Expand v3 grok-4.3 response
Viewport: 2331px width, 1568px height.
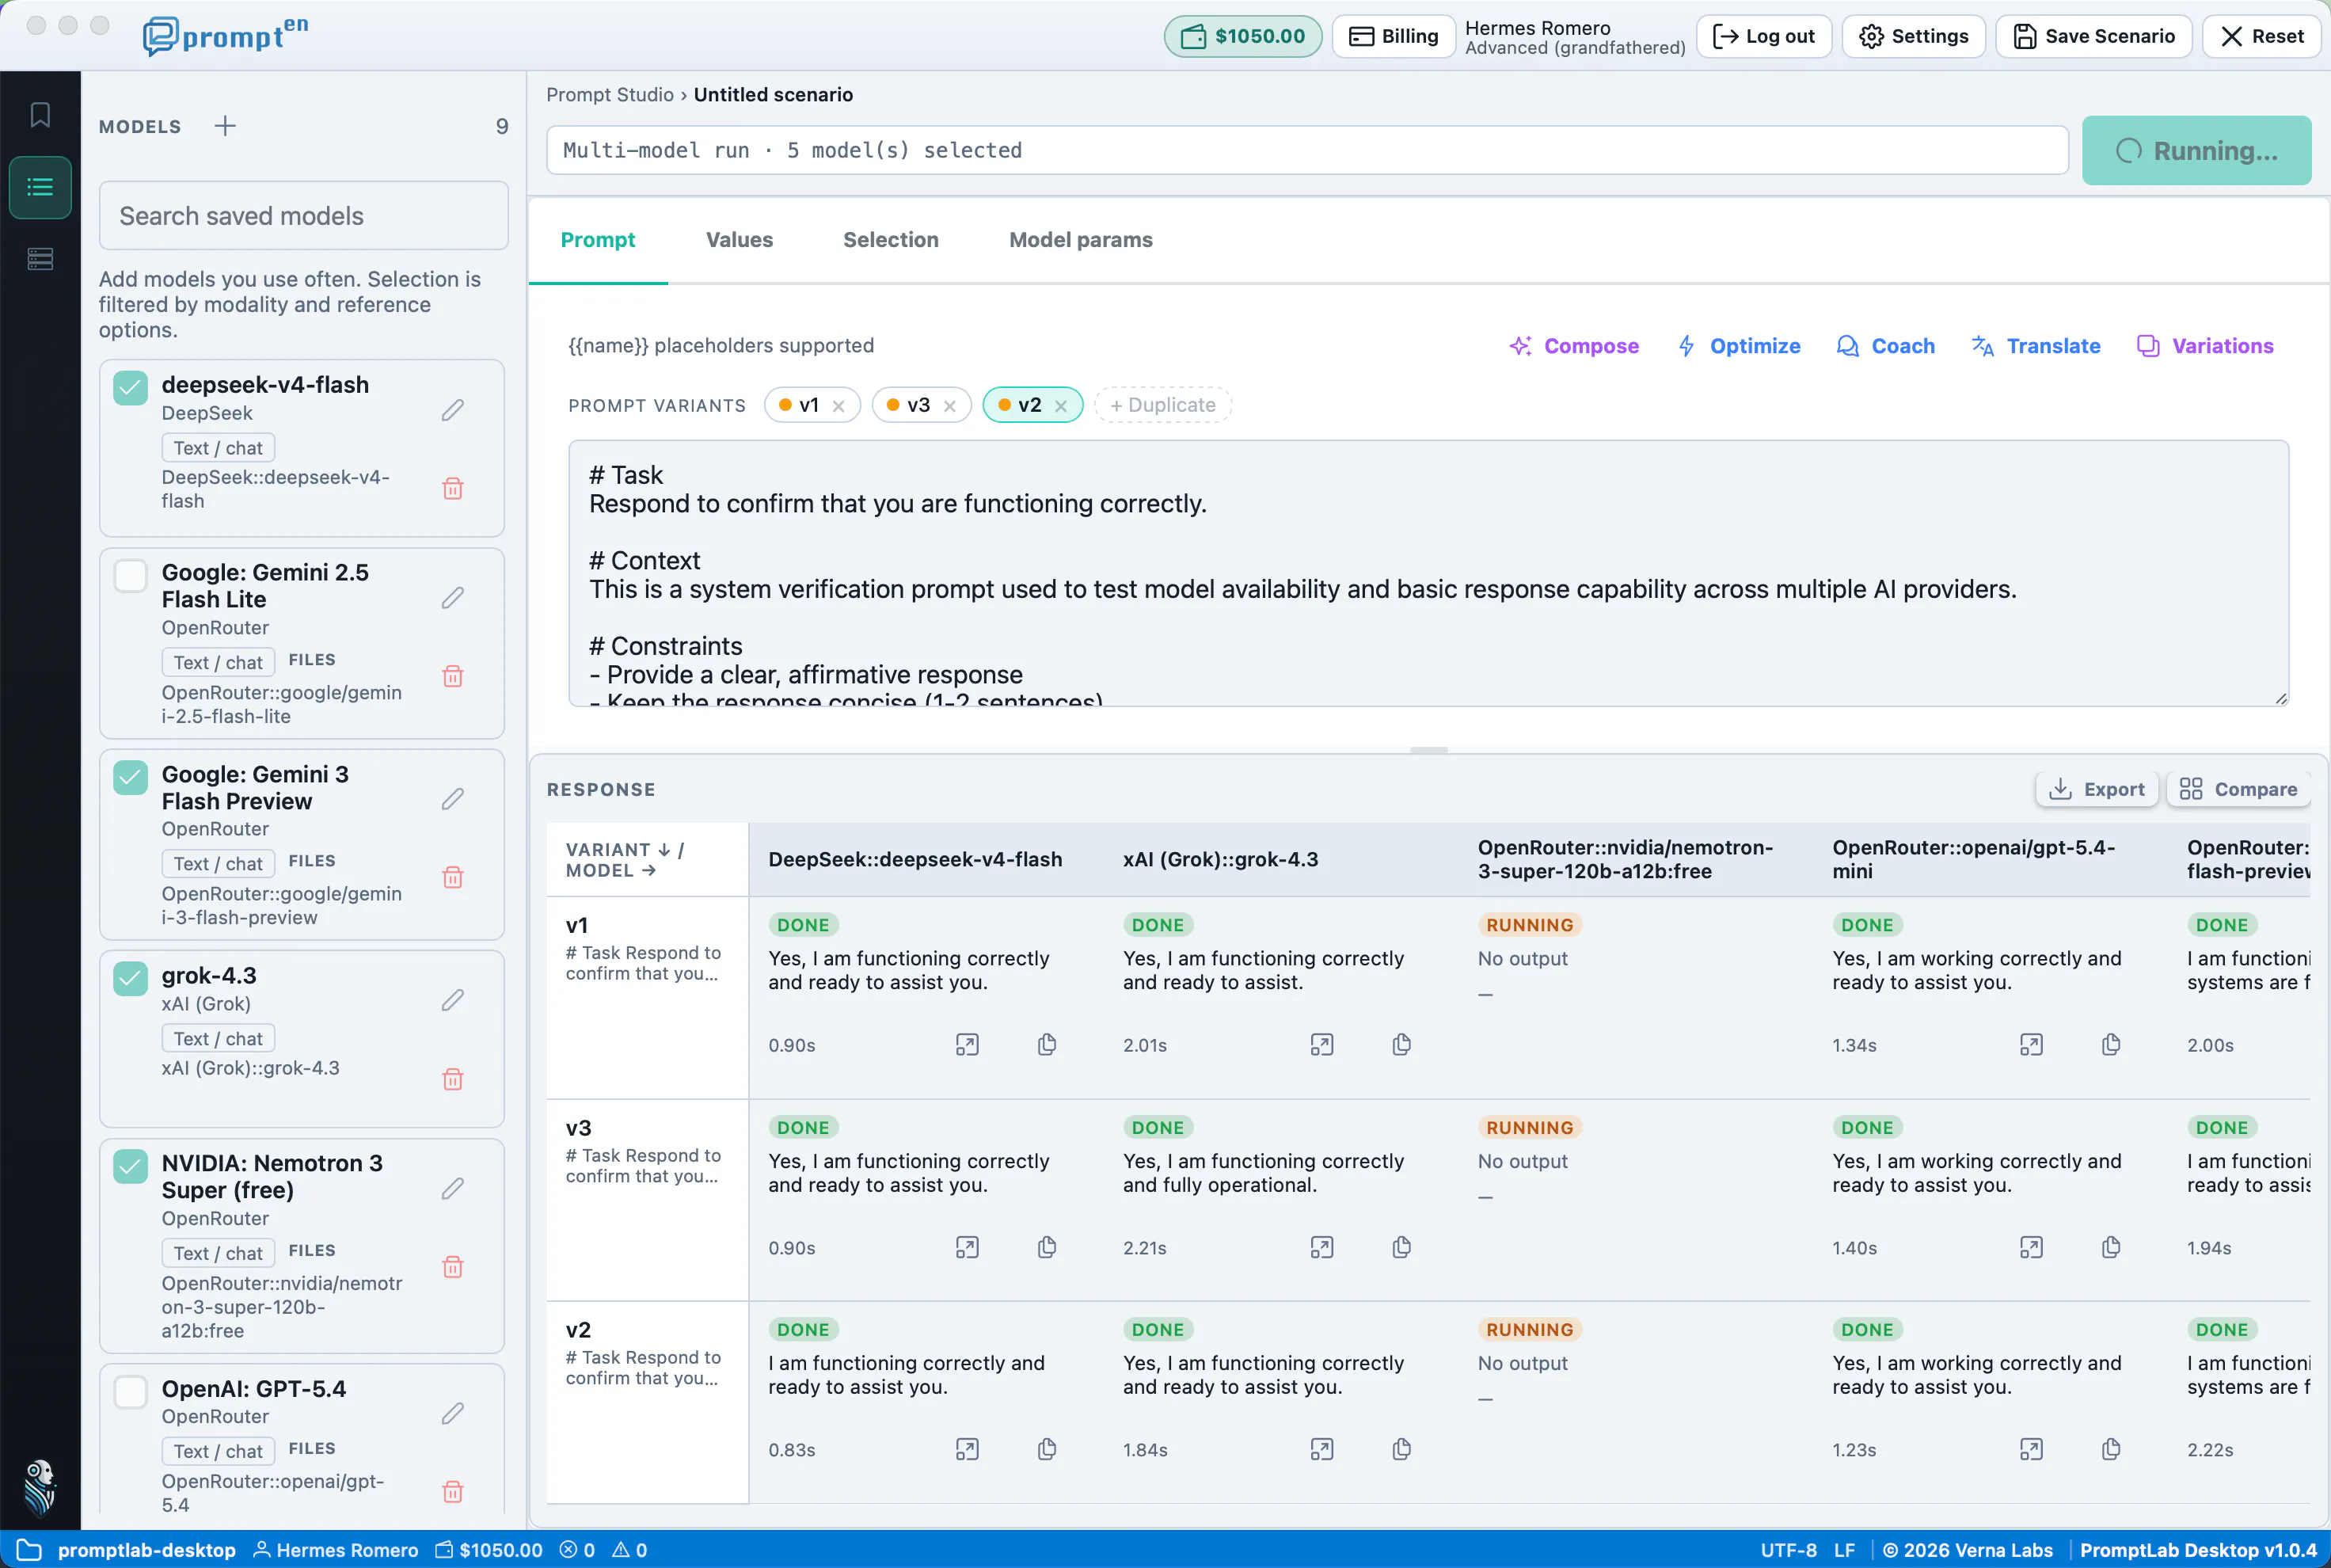(x=1321, y=1247)
